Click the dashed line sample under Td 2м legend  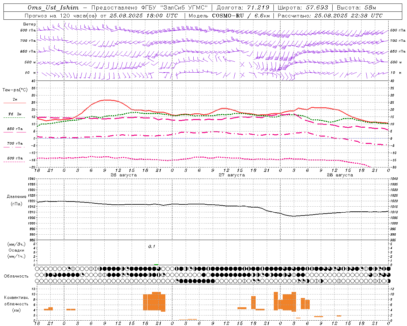(14, 118)
